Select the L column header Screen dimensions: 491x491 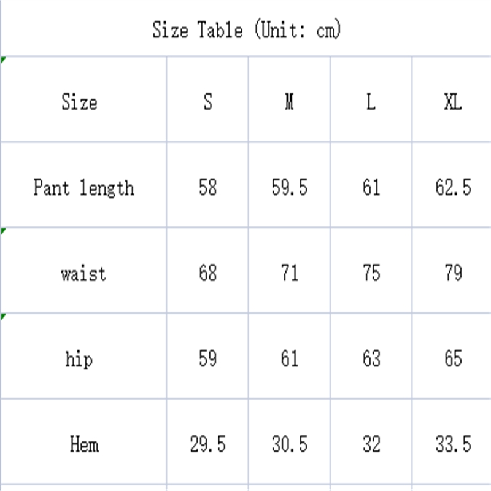371,101
